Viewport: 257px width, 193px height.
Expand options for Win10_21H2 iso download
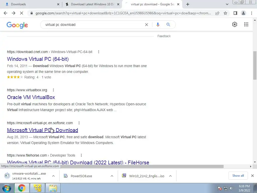pos(170,176)
